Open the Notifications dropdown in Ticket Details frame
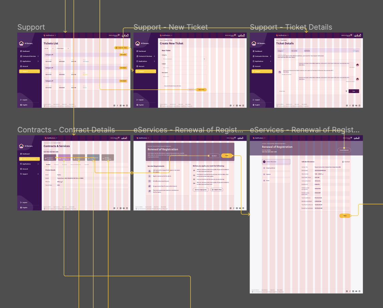Screen dimensions: 383x308 pyautogui.click(x=282, y=35)
